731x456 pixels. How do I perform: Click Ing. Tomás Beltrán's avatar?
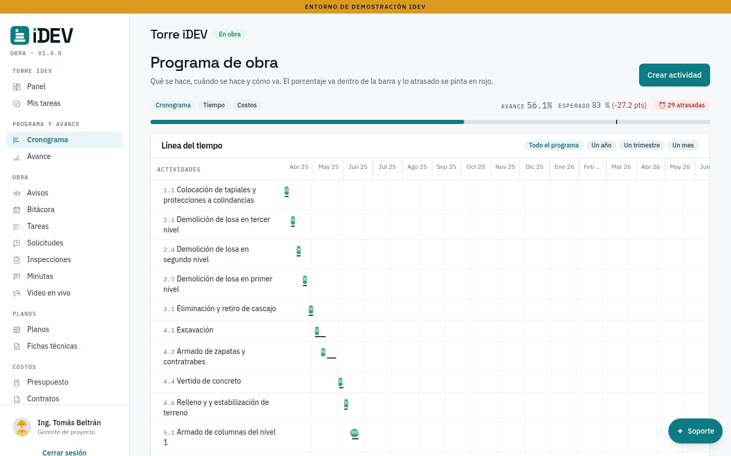22,427
